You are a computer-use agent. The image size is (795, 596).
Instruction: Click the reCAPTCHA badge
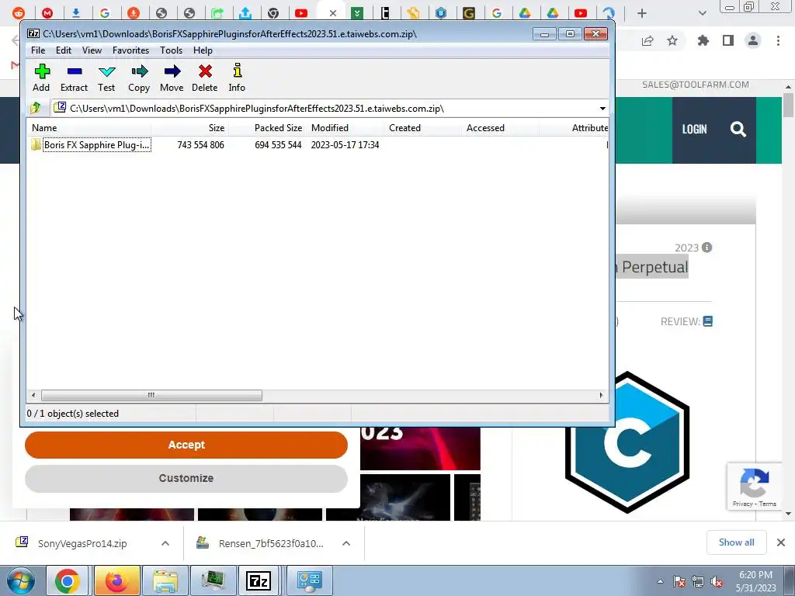point(755,487)
